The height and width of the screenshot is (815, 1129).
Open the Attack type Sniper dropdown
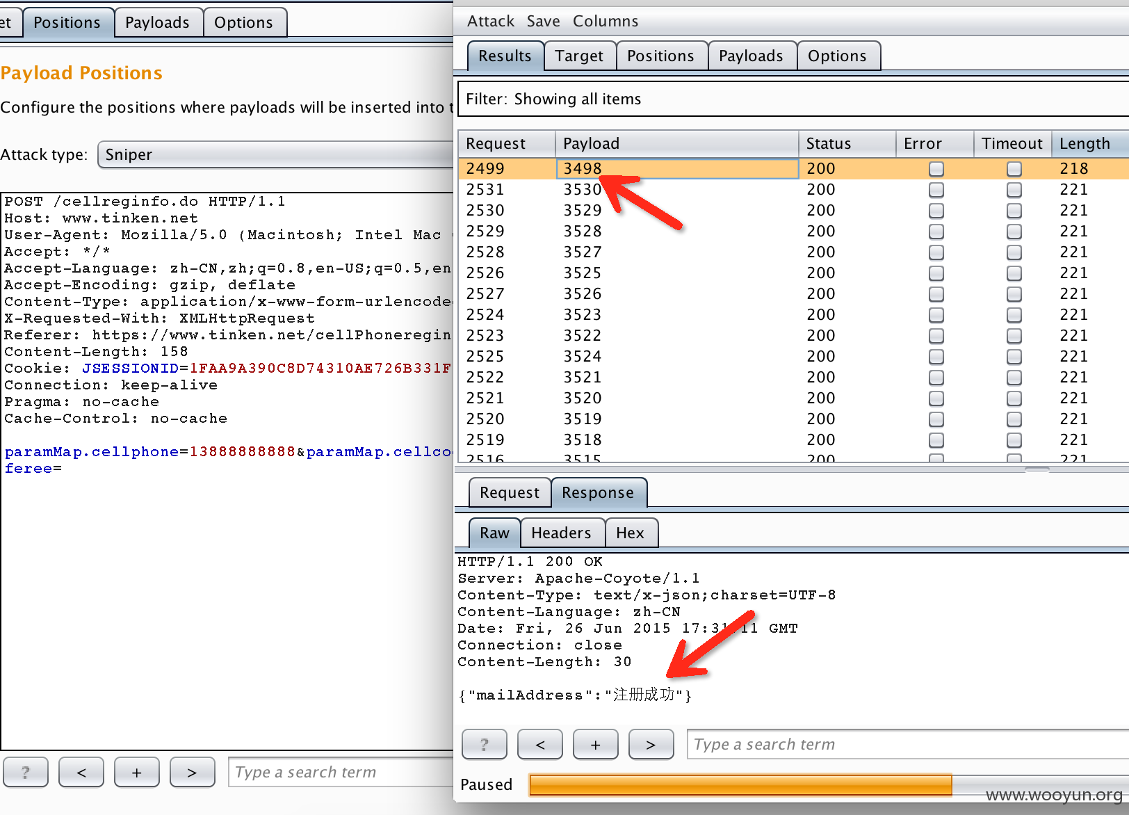tap(275, 154)
